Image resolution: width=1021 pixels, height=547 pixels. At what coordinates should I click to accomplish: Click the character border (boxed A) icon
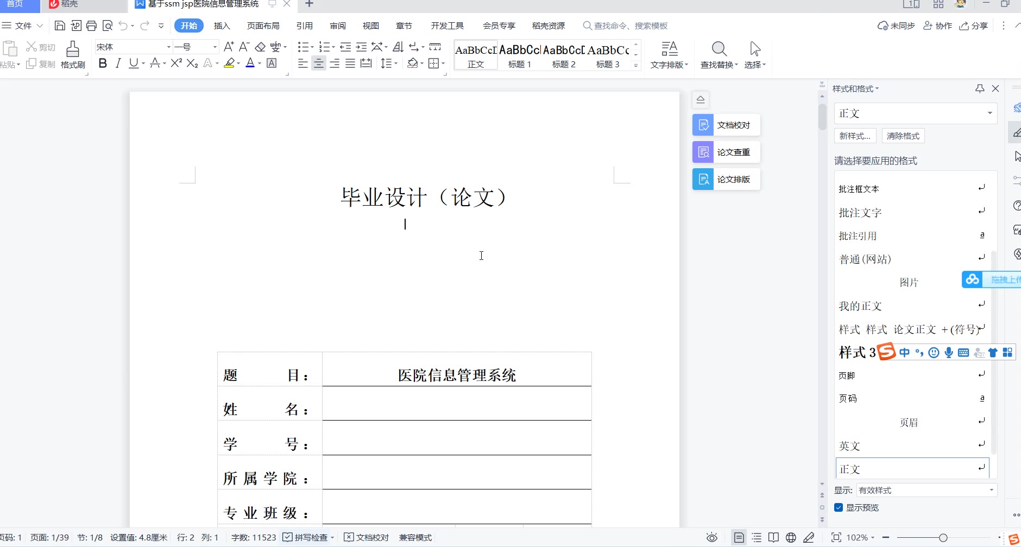(x=272, y=63)
